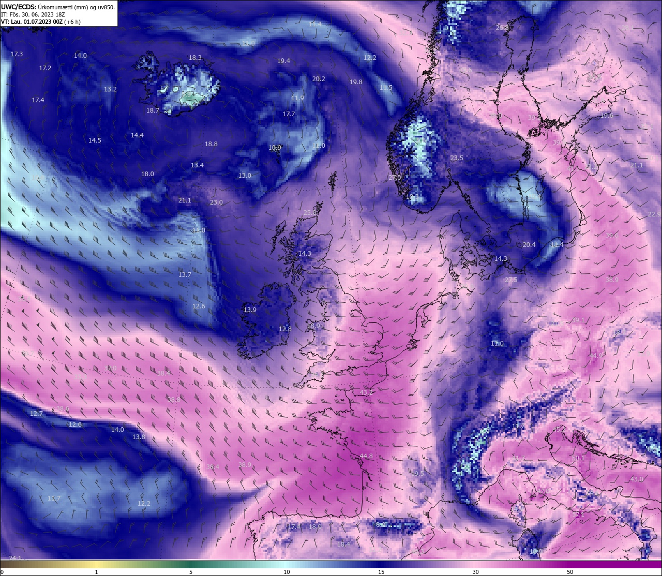The height and width of the screenshot is (576, 662).
Task: Click the map value 19.6
Action: [607, 116]
